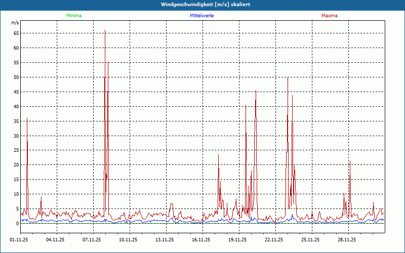This screenshot has width=405, height=253.
Task: Click the 07.11.25 date label
Action: (x=92, y=240)
